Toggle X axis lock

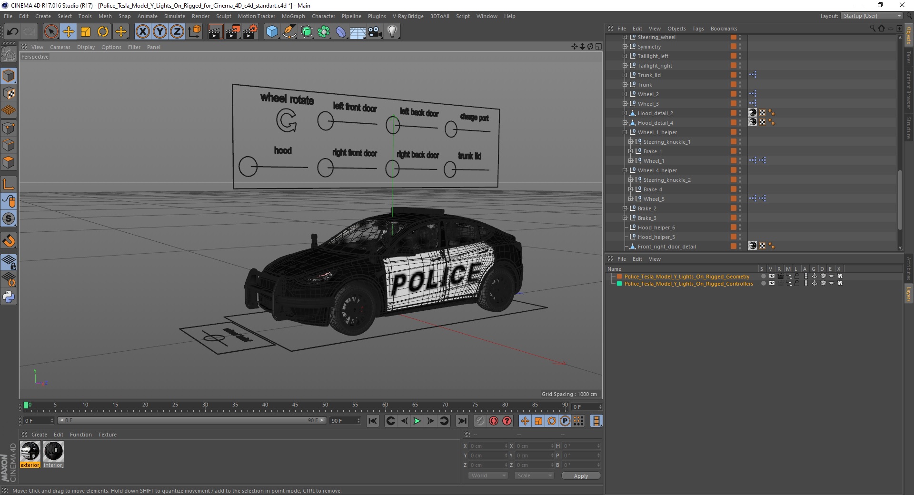tap(142, 32)
